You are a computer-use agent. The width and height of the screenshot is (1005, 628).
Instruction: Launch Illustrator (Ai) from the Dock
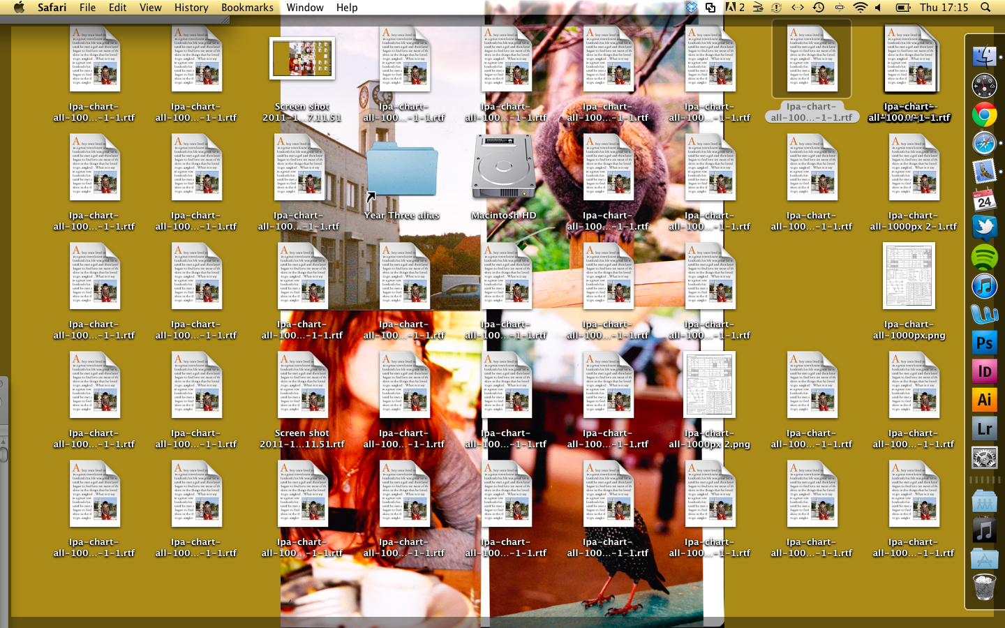point(984,400)
